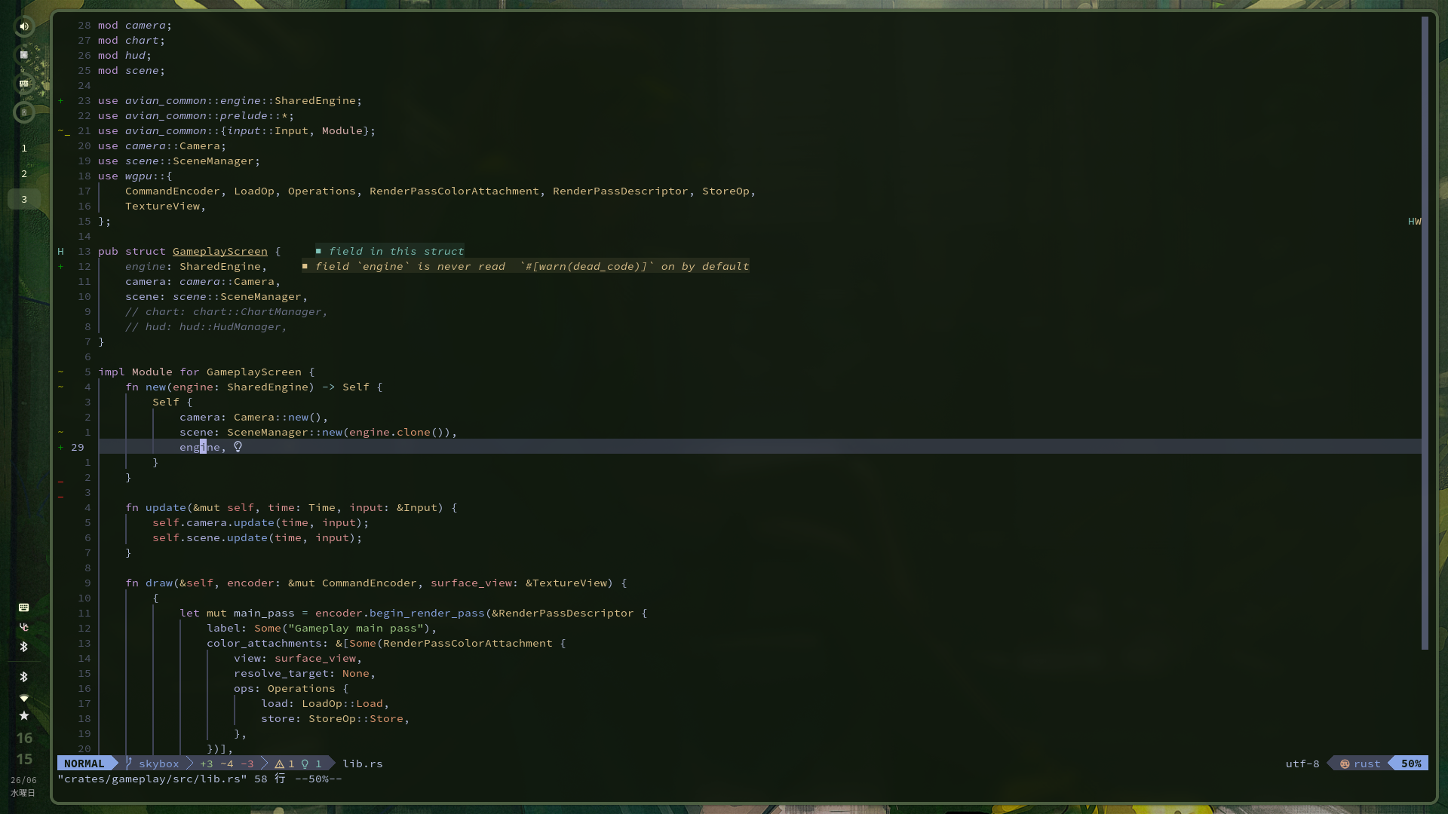Click the date 26/06 clock widget
The image size is (1448, 814).
(23, 780)
